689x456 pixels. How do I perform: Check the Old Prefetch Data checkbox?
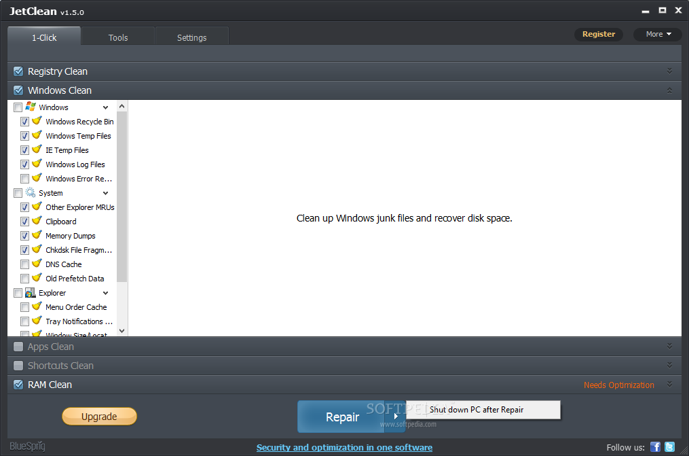point(25,279)
